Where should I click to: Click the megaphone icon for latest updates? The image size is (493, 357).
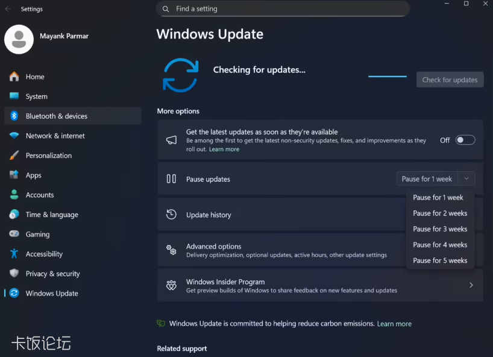click(171, 140)
